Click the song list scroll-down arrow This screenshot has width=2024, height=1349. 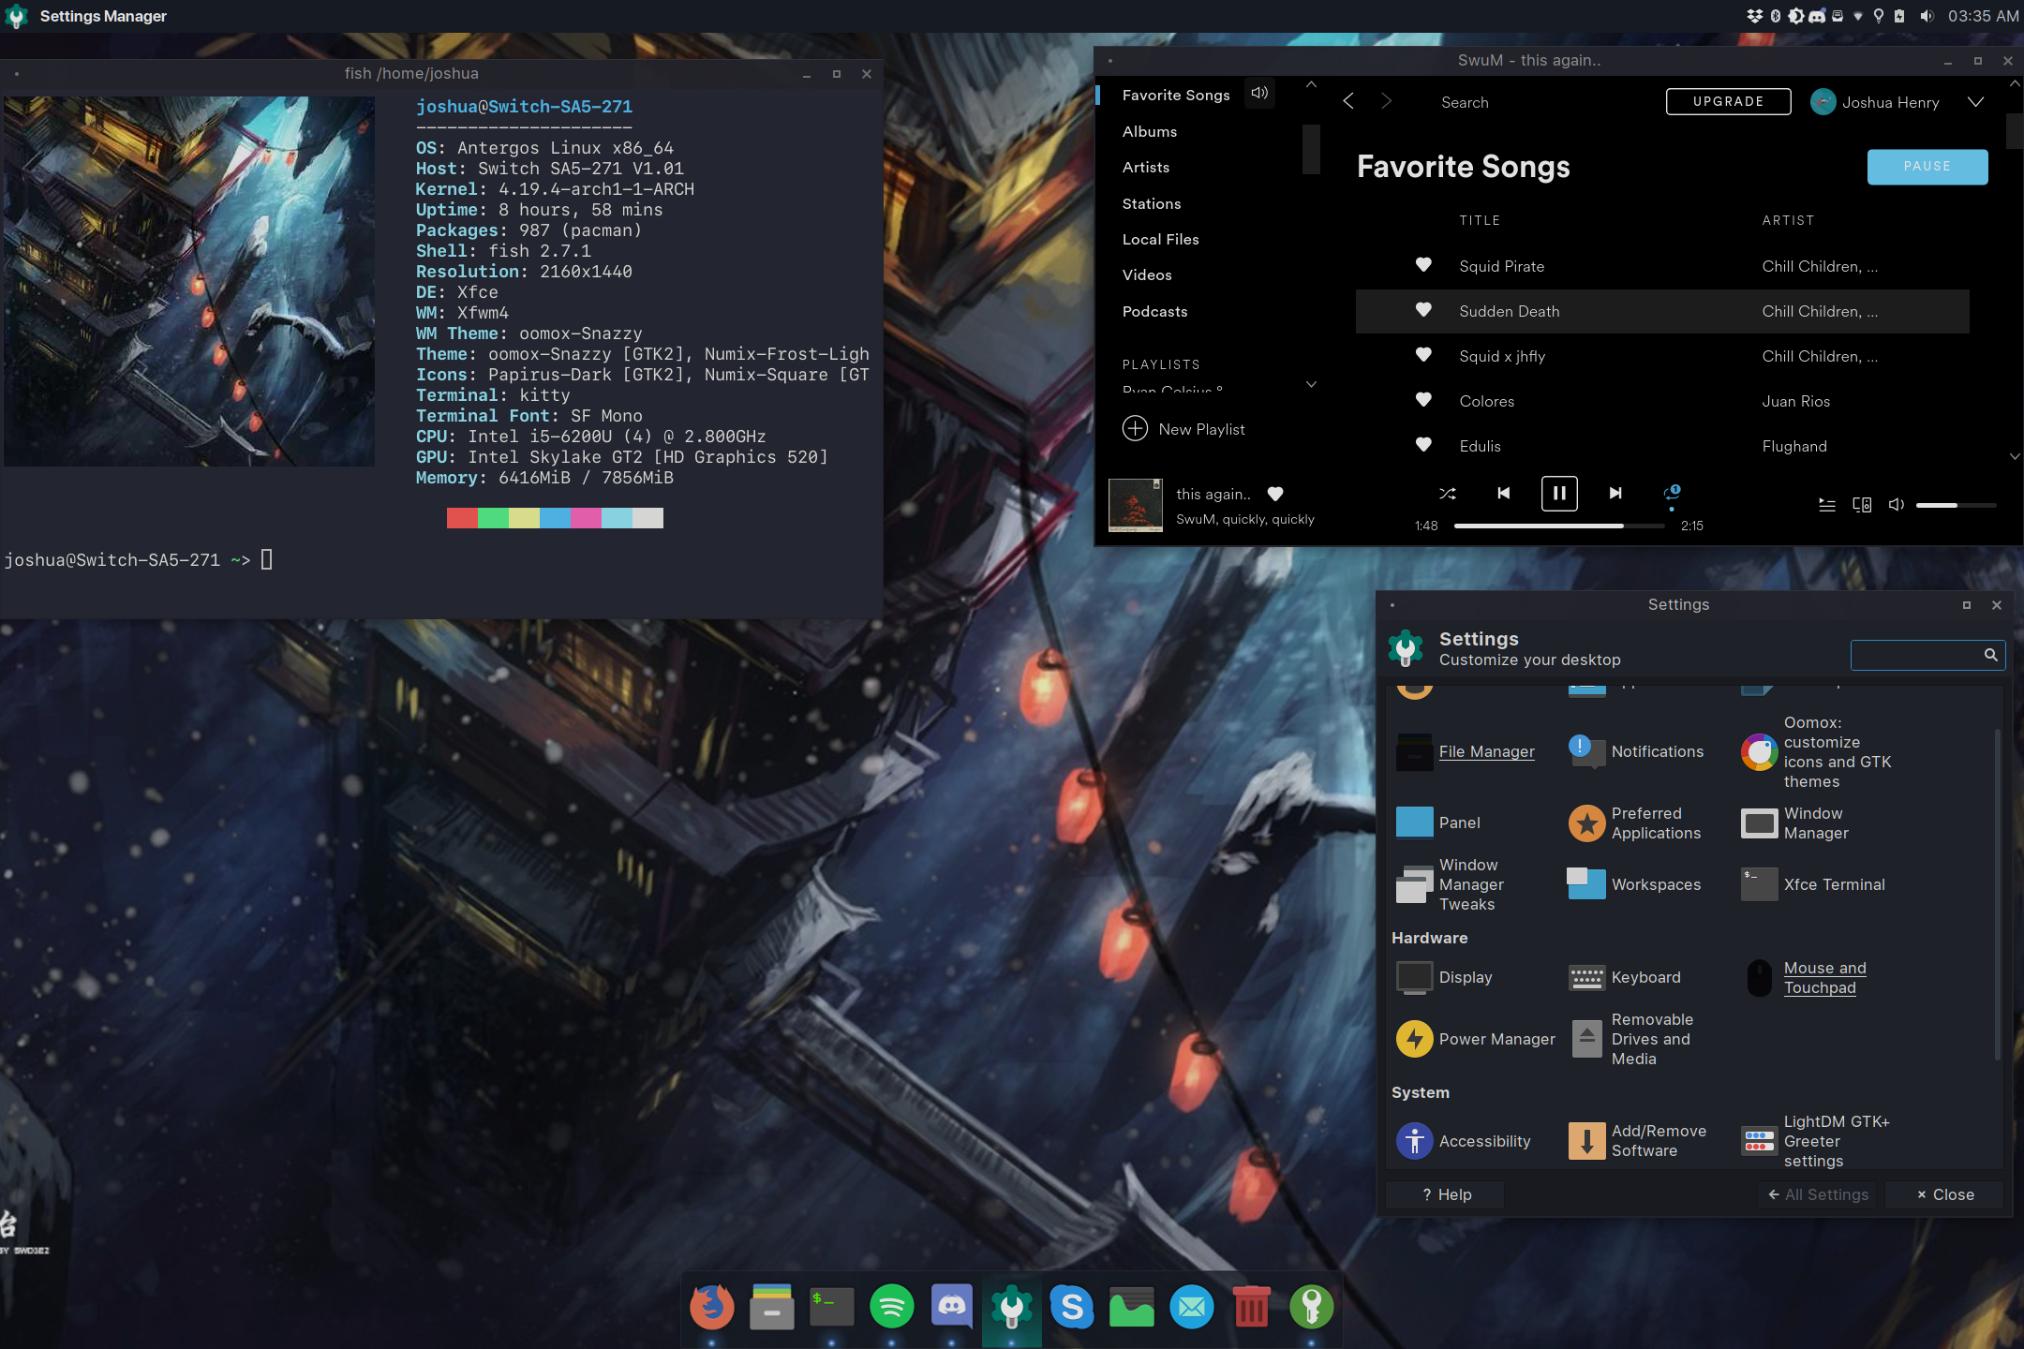(x=2015, y=456)
